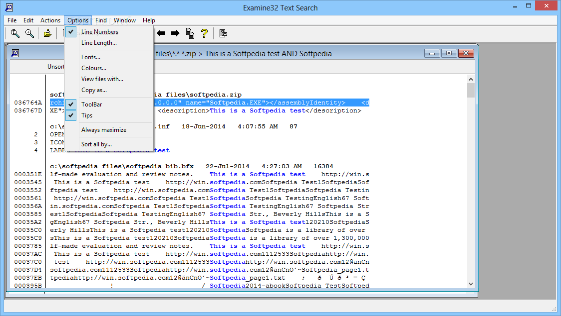Click the Unsorted column header
The height and width of the screenshot is (316, 561).
click(x=55, y=67)
